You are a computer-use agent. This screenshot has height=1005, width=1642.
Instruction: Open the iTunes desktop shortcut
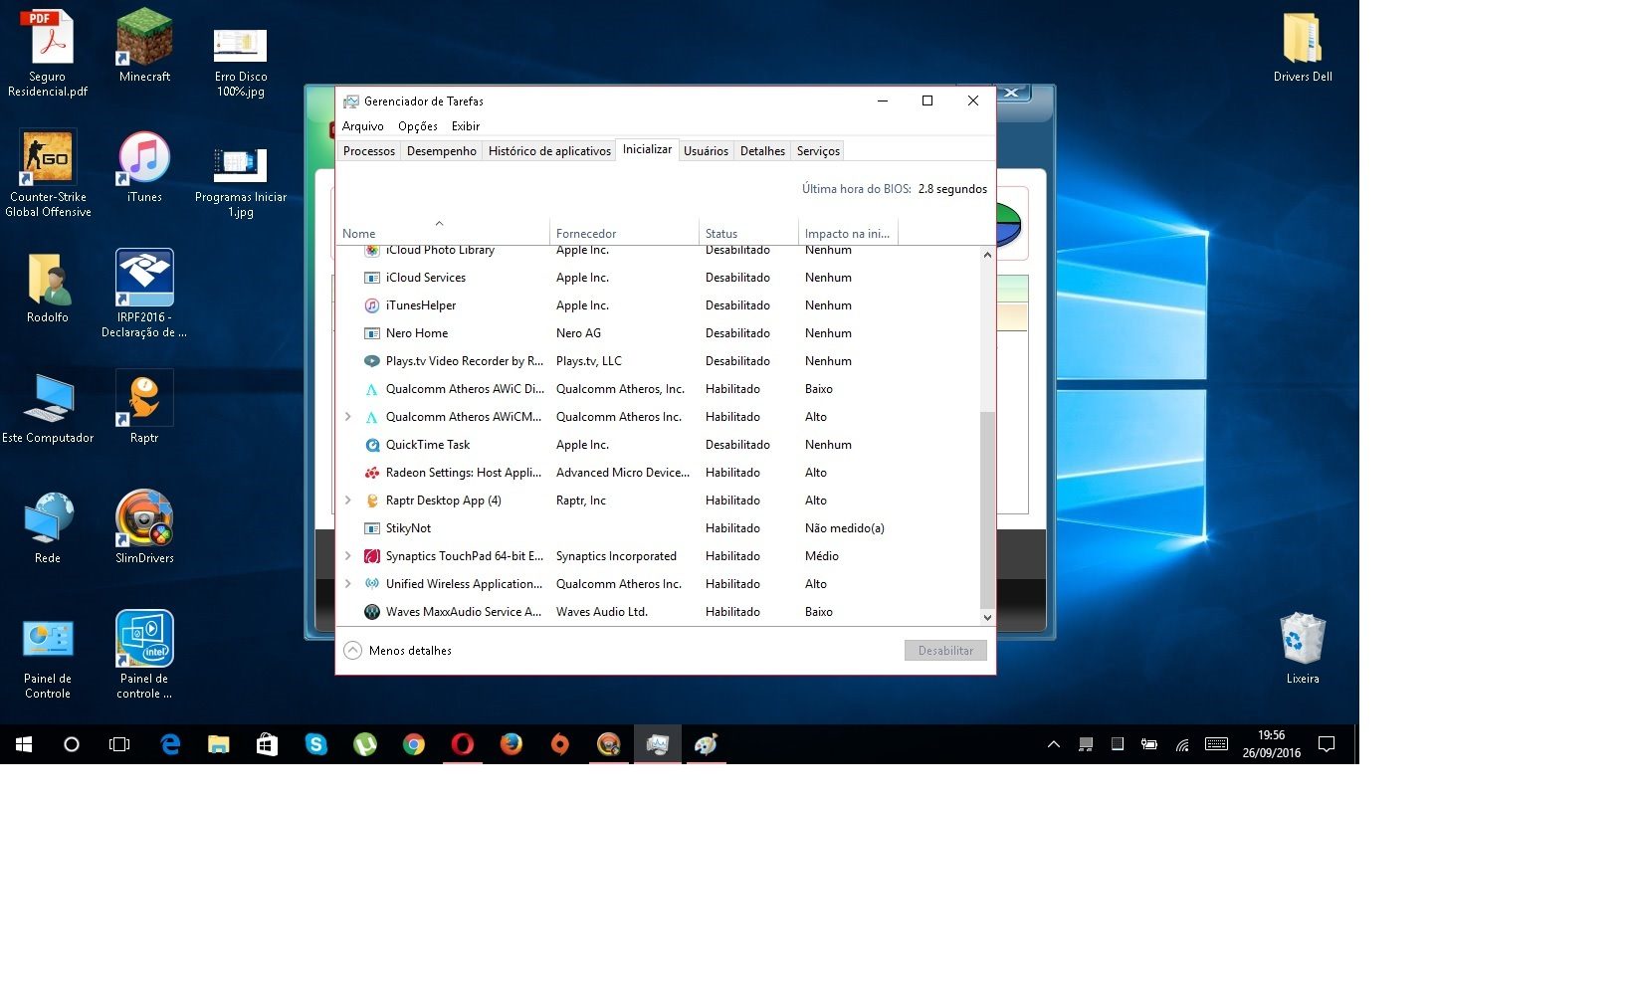(x=144, y=166)
